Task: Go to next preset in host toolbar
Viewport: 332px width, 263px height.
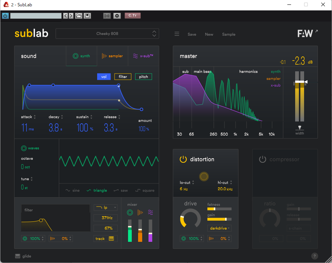Action: coord(71,16)
